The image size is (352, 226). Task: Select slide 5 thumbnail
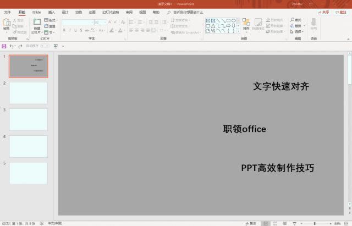(x=28, y=173)
